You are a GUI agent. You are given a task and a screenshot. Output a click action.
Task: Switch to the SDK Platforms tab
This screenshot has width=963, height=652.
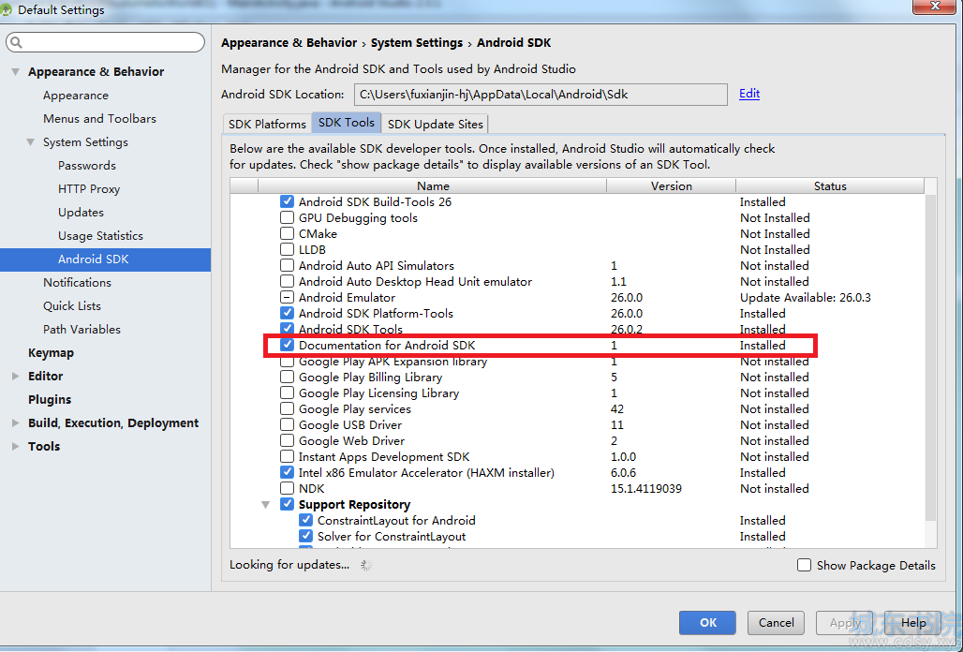tap(267, 124)
